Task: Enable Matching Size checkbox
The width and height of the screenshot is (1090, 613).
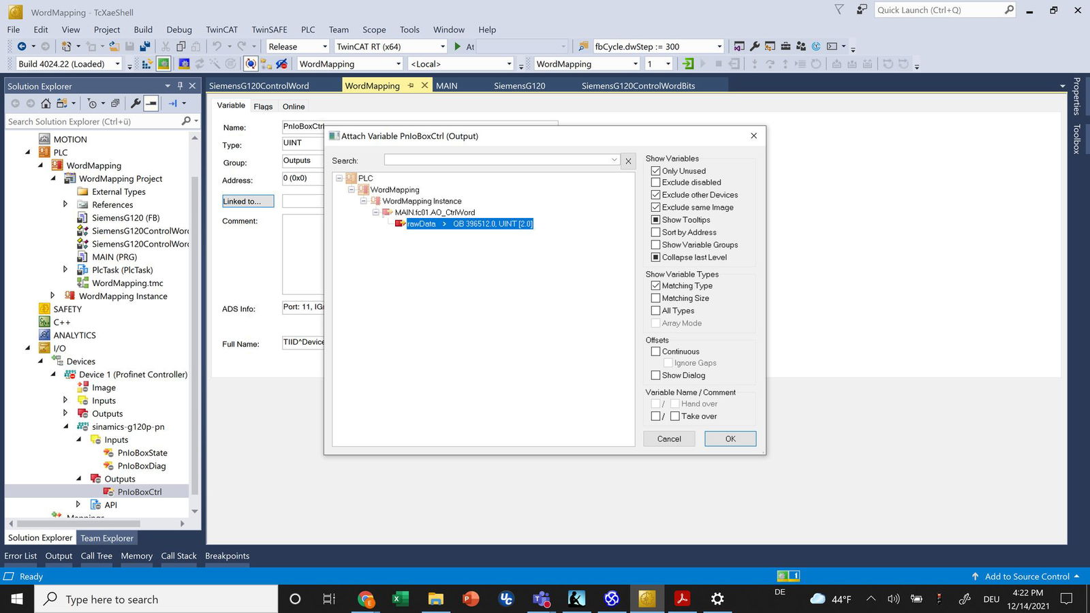Action: 655,298
